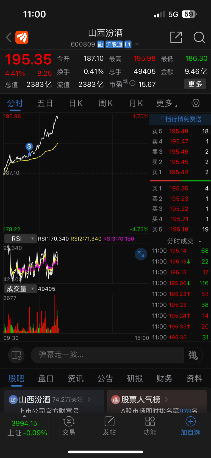
Task: Open the 功能 functions grid icon
Action: 150,426
